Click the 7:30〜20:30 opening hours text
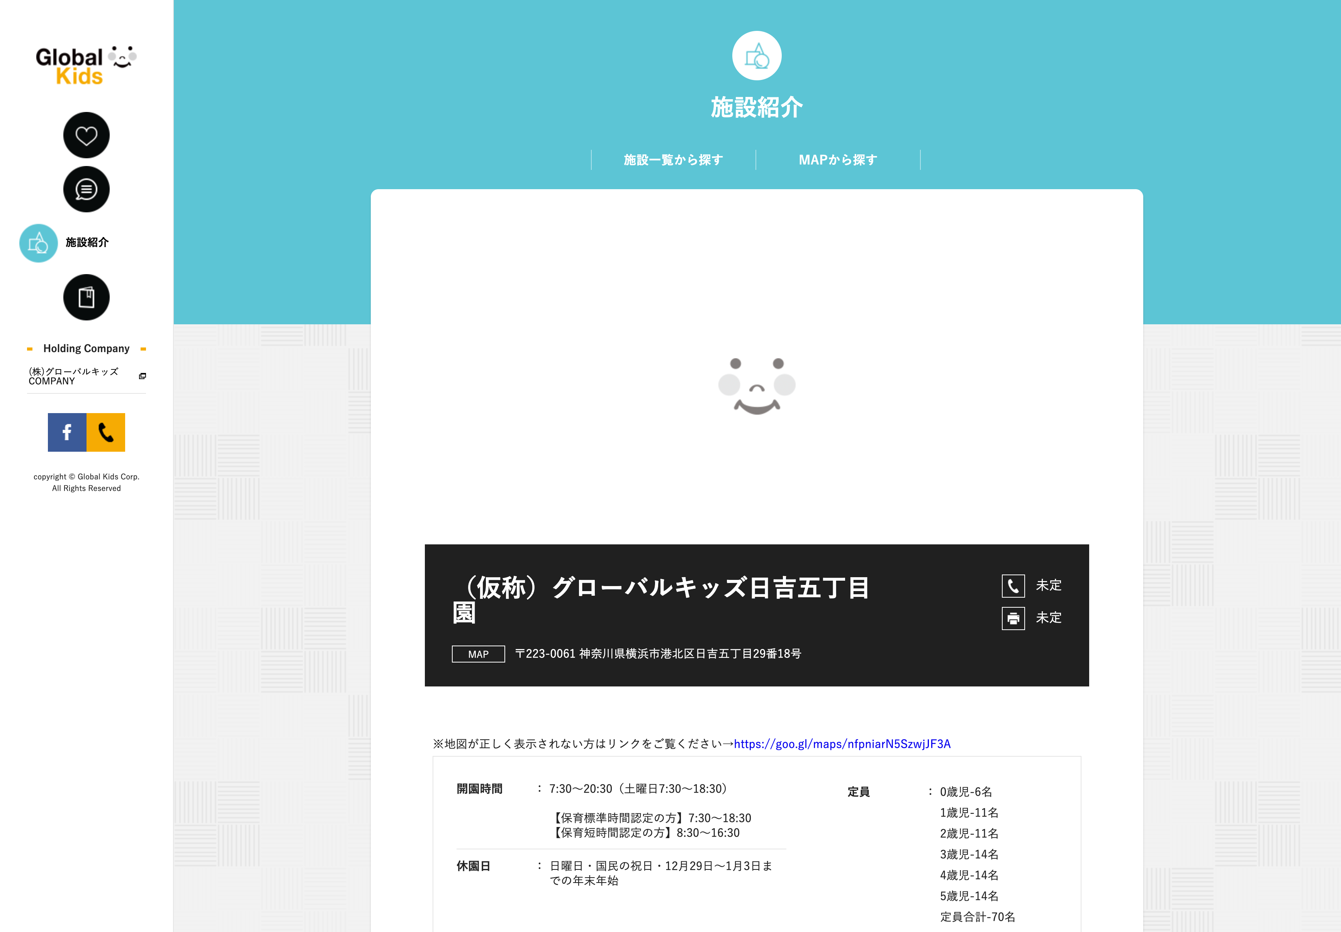Image resolution: width=1341 pixels, height=932 pixels. click(x=638, y=789)
